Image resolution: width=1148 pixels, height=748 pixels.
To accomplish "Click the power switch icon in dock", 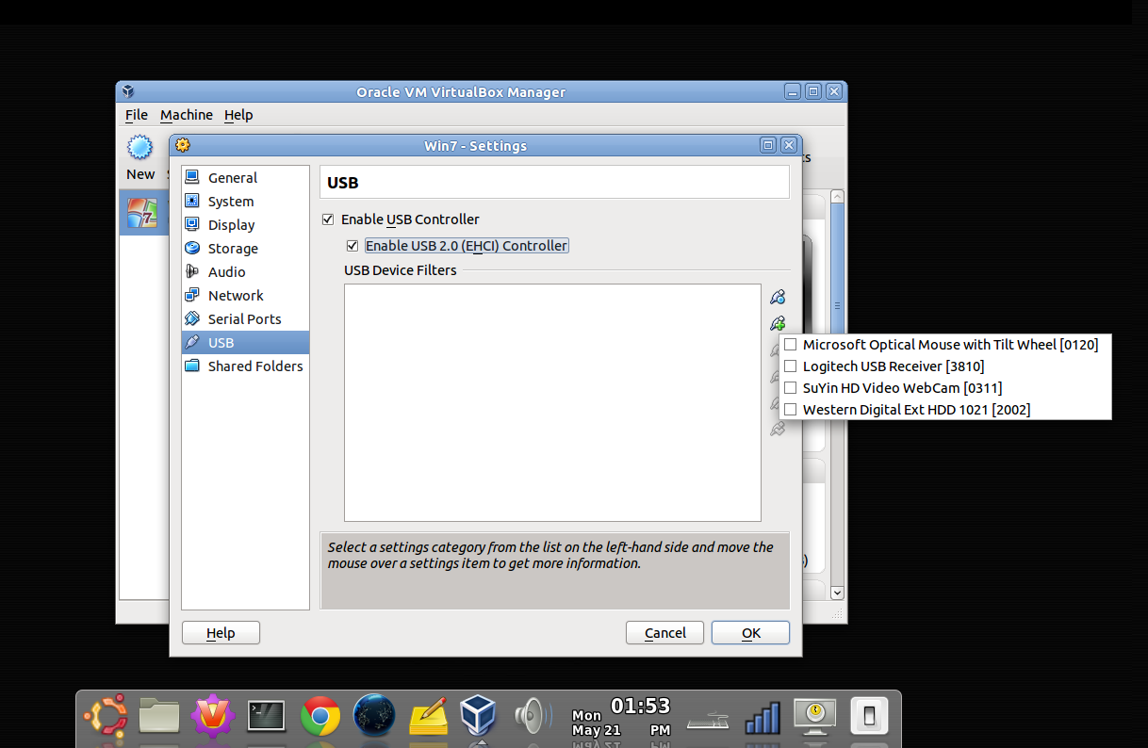I will point(868,716).
